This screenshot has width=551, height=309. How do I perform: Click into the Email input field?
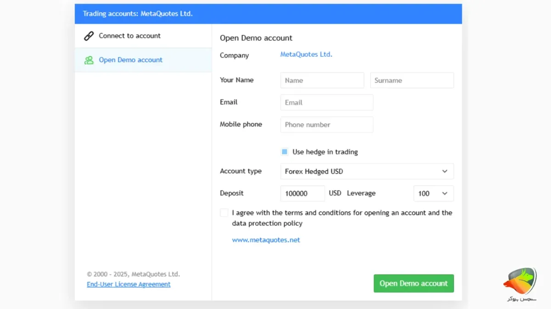pos(326,103)
